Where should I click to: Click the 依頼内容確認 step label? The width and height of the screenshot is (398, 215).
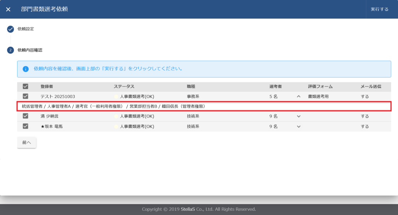pos(30,50)
